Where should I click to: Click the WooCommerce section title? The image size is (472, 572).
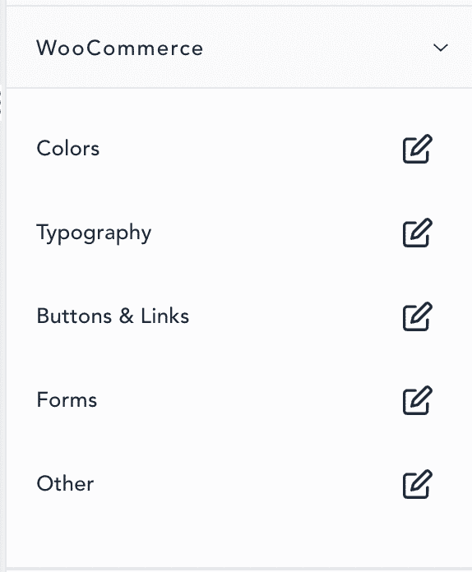[x=119, y=48]
